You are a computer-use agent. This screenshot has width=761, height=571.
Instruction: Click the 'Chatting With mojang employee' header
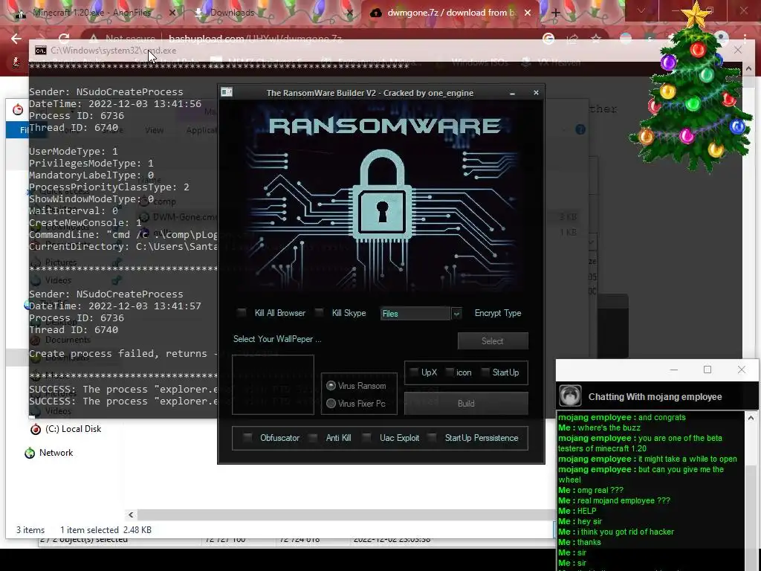click(x=655, y=397)
